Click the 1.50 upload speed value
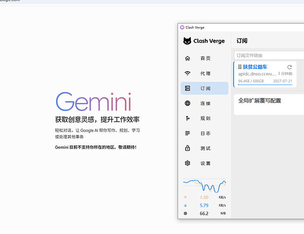The height and width of the screenshot is (234, 304). (204, 197)
